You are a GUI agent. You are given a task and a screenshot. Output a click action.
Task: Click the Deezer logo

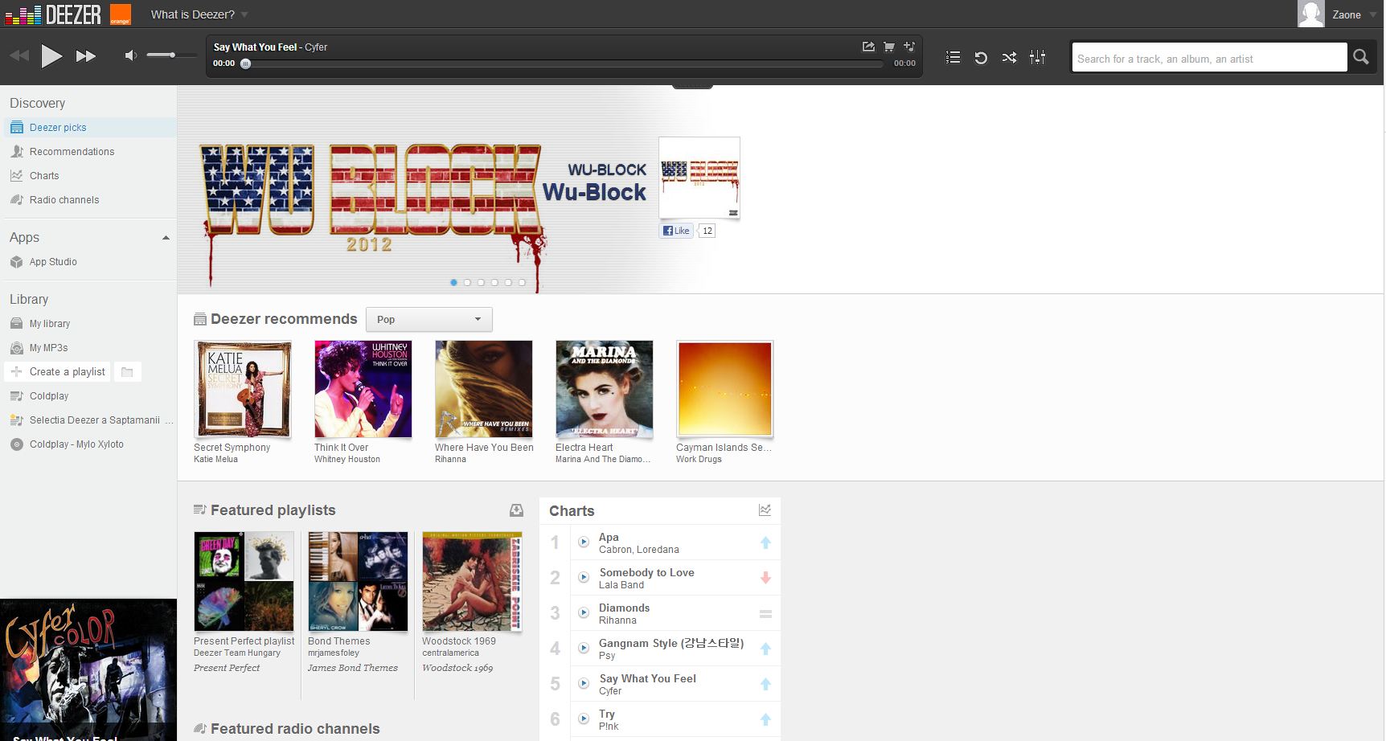[53, 14]
